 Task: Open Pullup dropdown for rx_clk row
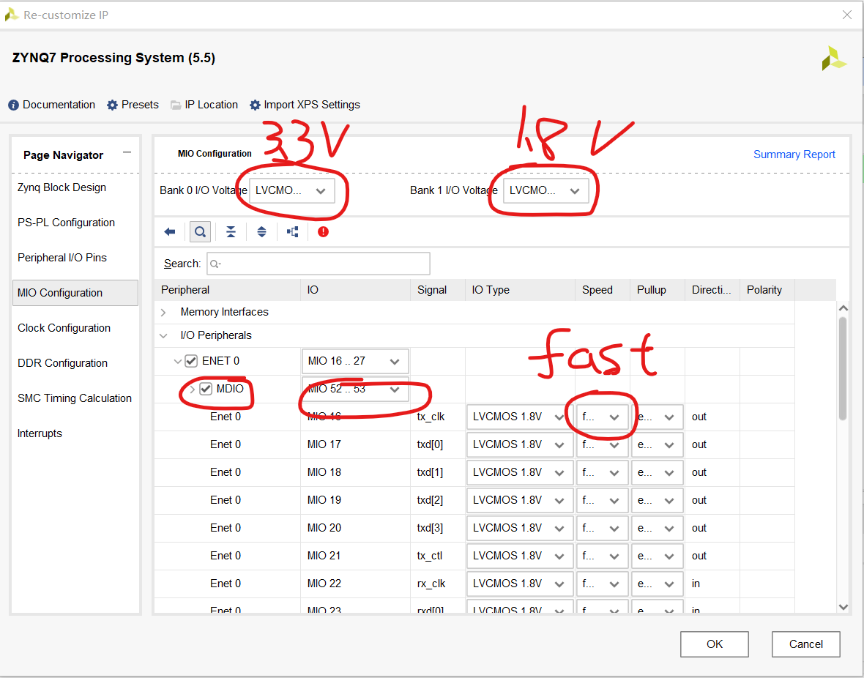(657, 584)
